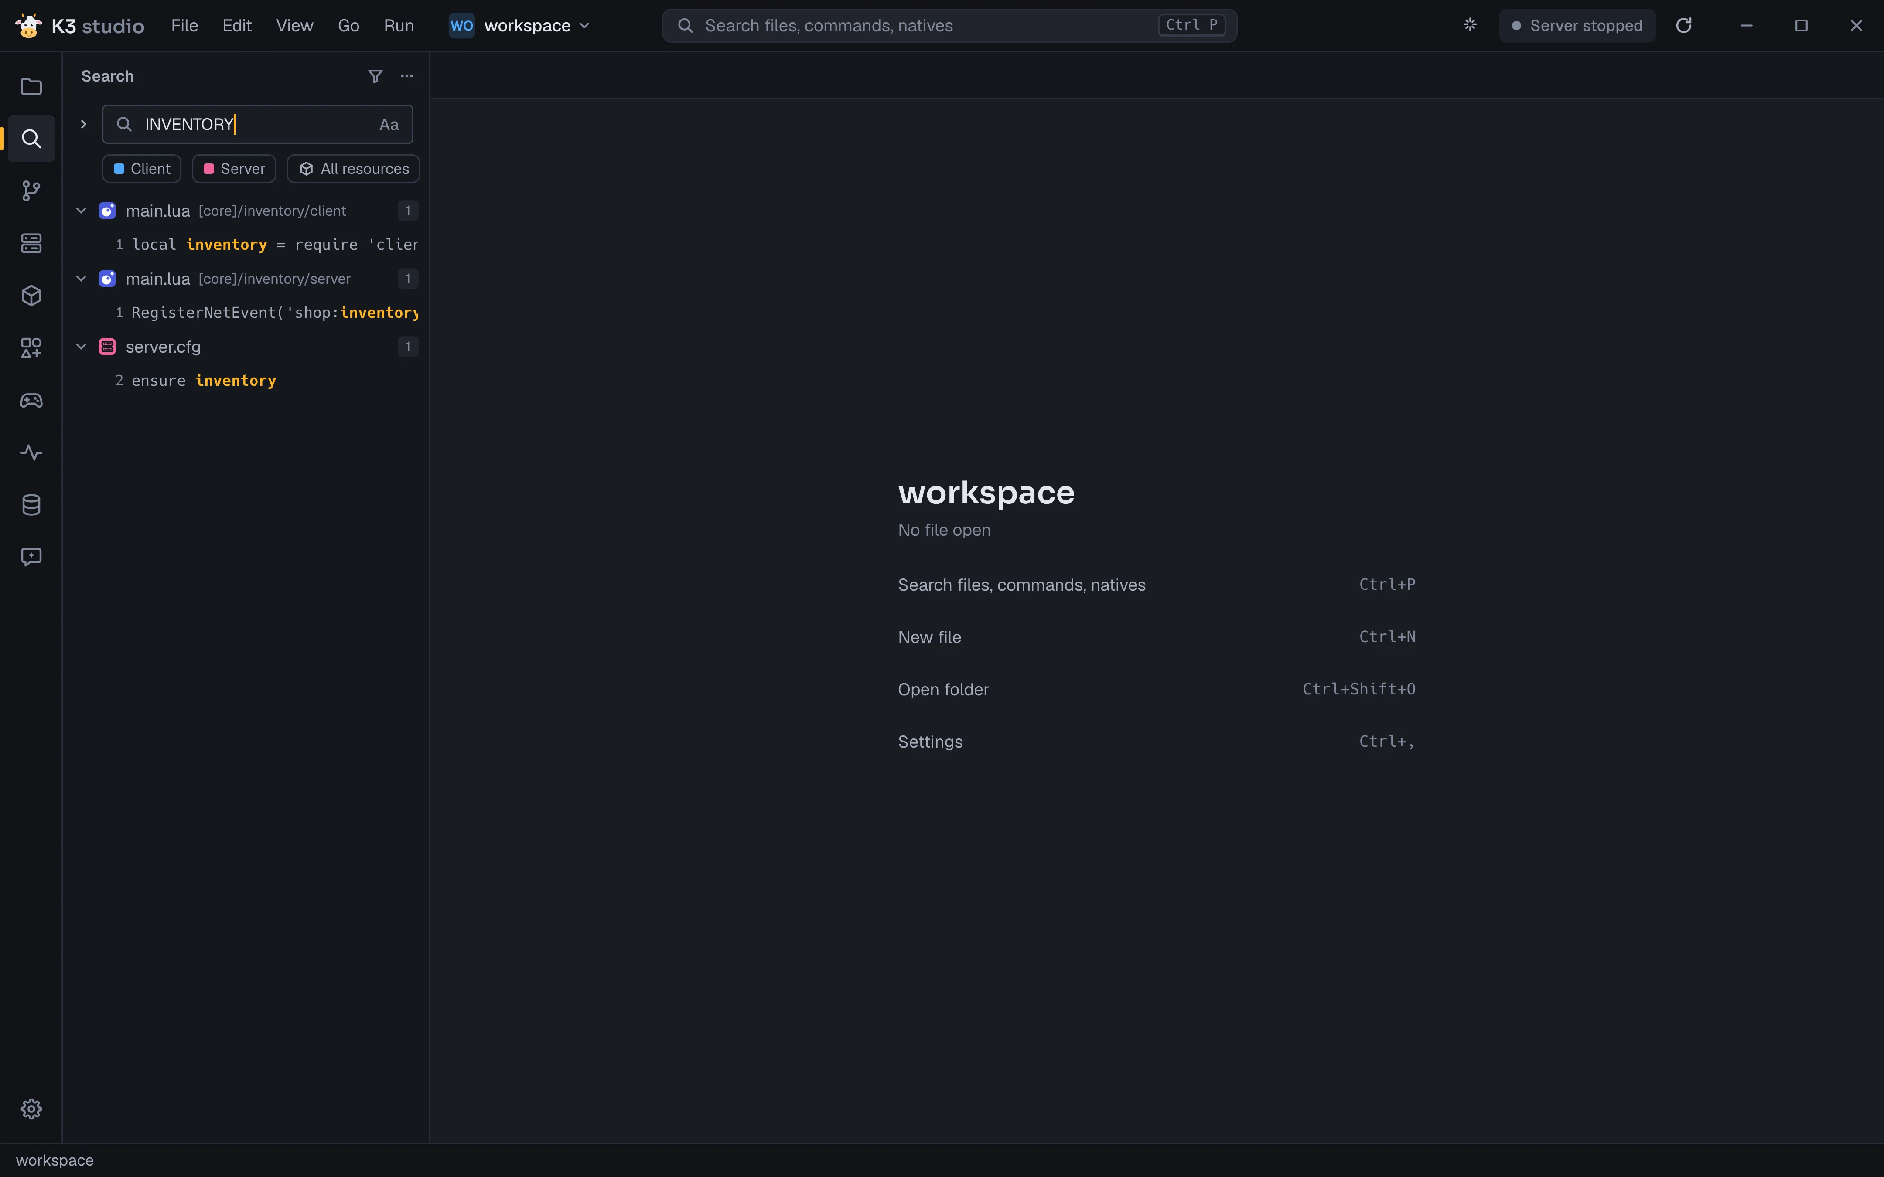Open the Run menu

[x=399, y=26]
